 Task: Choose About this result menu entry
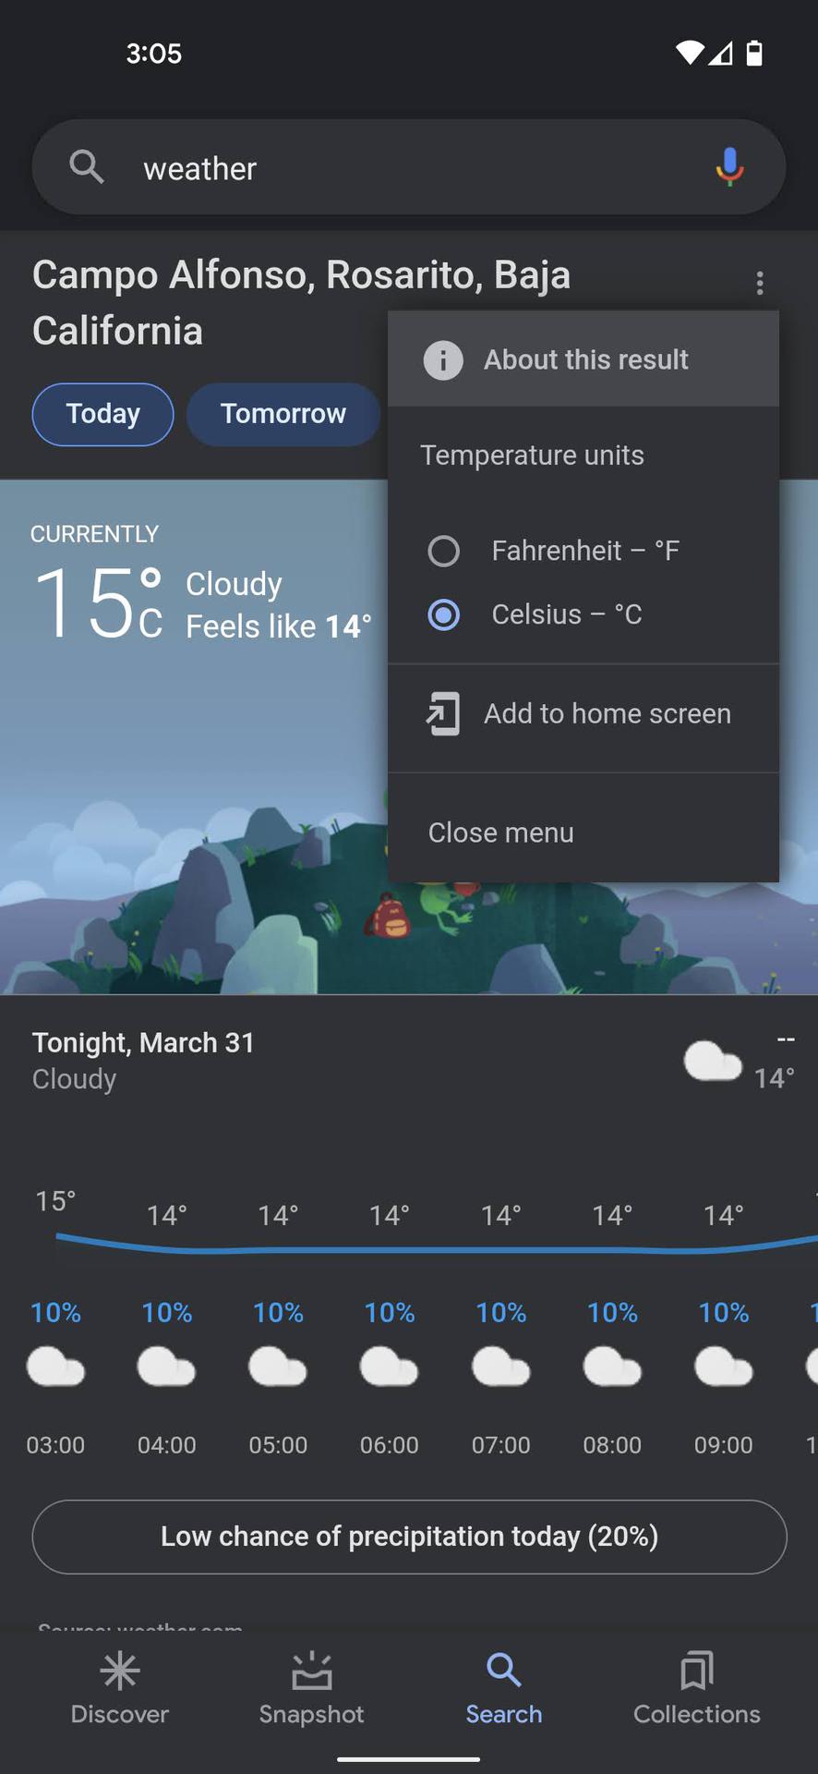pos(585,360)
